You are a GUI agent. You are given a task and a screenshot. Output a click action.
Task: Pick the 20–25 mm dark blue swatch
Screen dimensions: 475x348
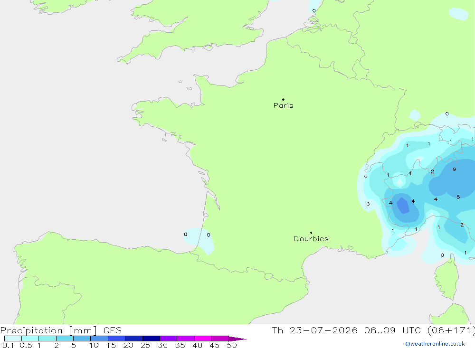click(133, 339)
